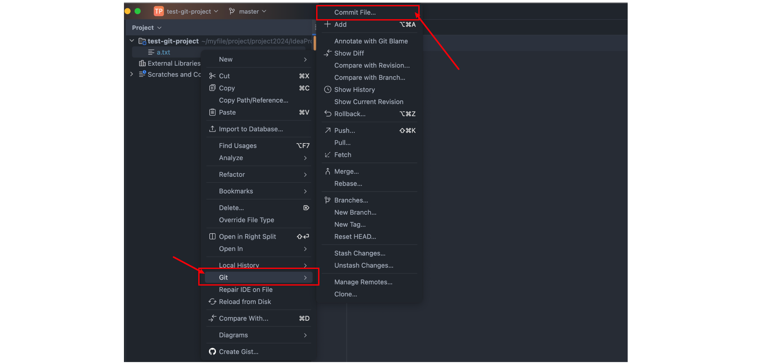The width and height of the screenshot is (757, 363).
Task: Click the Merge icon in Git submenu
Action: pos(328,171)
